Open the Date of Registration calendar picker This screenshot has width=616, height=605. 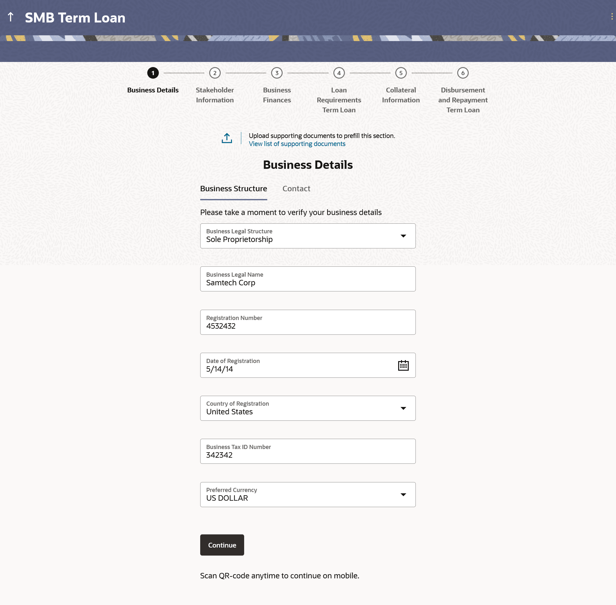(x=403, y=365)
